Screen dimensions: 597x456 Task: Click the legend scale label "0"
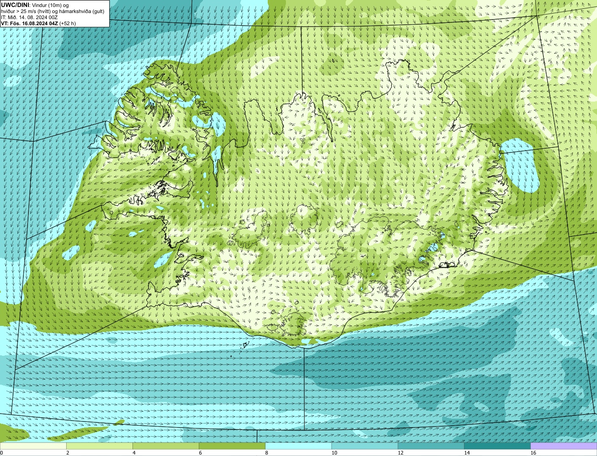point(1,453)
